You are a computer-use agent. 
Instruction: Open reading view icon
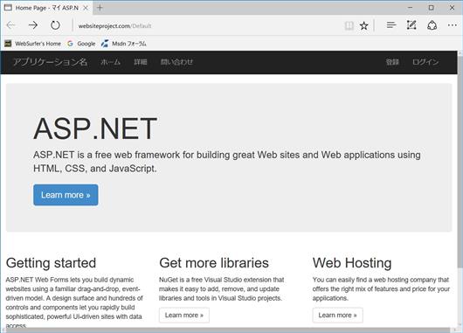[x=349, y=25]
